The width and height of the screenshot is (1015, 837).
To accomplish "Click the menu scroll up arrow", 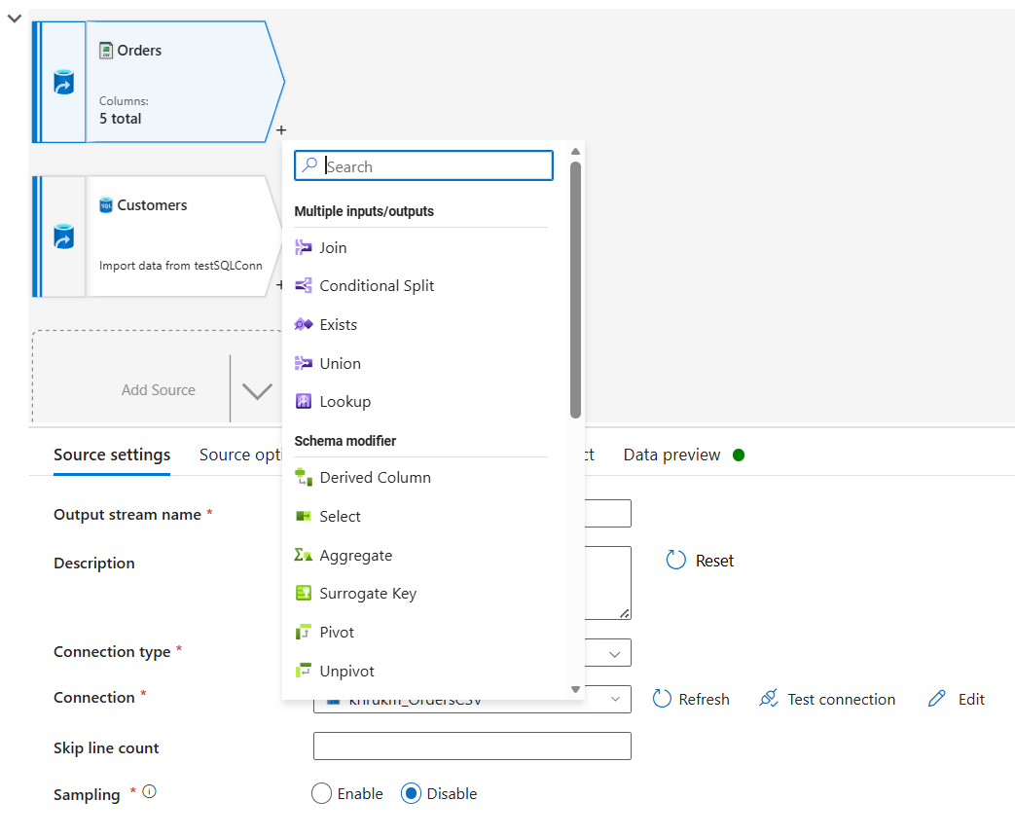I will click(575, 152).
